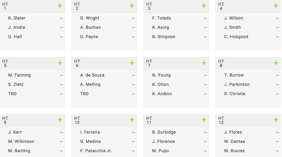
Task: Select surfer K. Slater in heat 1
Action: (17, 18)
